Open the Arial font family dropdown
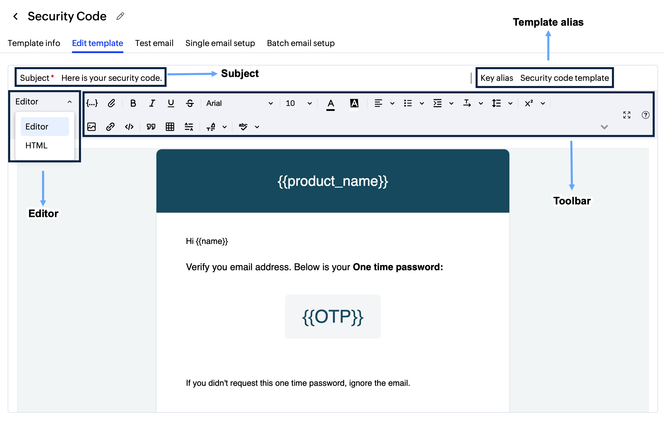This screenshot has height=423, width=664. pyautogui.click(x=239, y=103)
